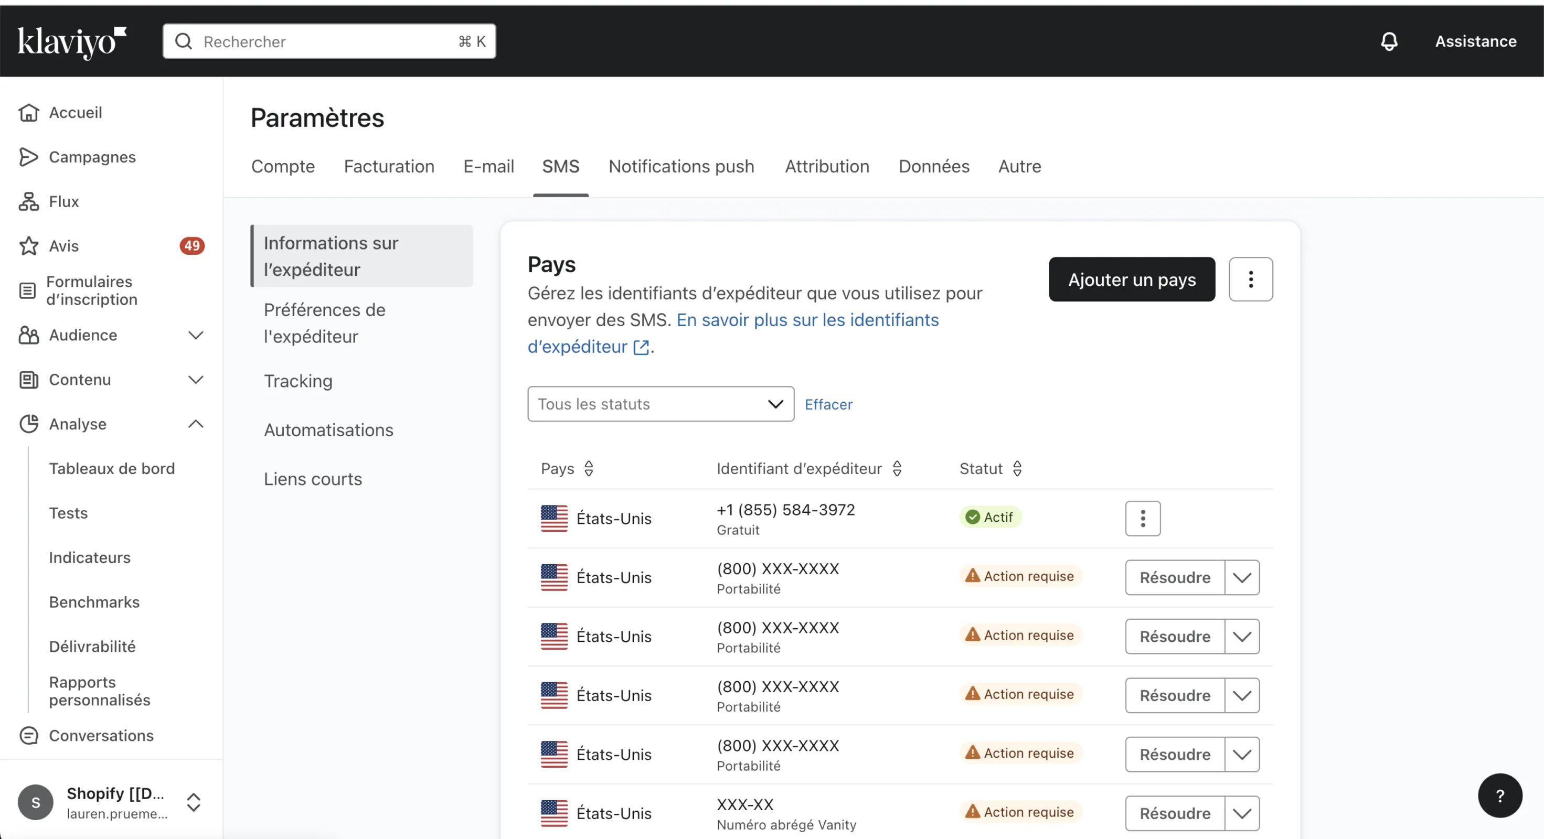The image size is (1544, 839).
Task: Open Conversations in the sidebar
Action: click(x=101, y=735)
